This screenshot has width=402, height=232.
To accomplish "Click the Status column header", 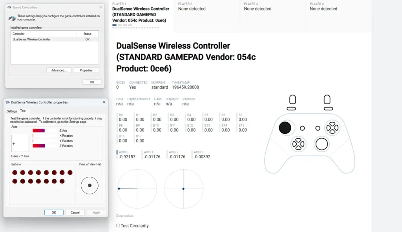I will point(88,34).
